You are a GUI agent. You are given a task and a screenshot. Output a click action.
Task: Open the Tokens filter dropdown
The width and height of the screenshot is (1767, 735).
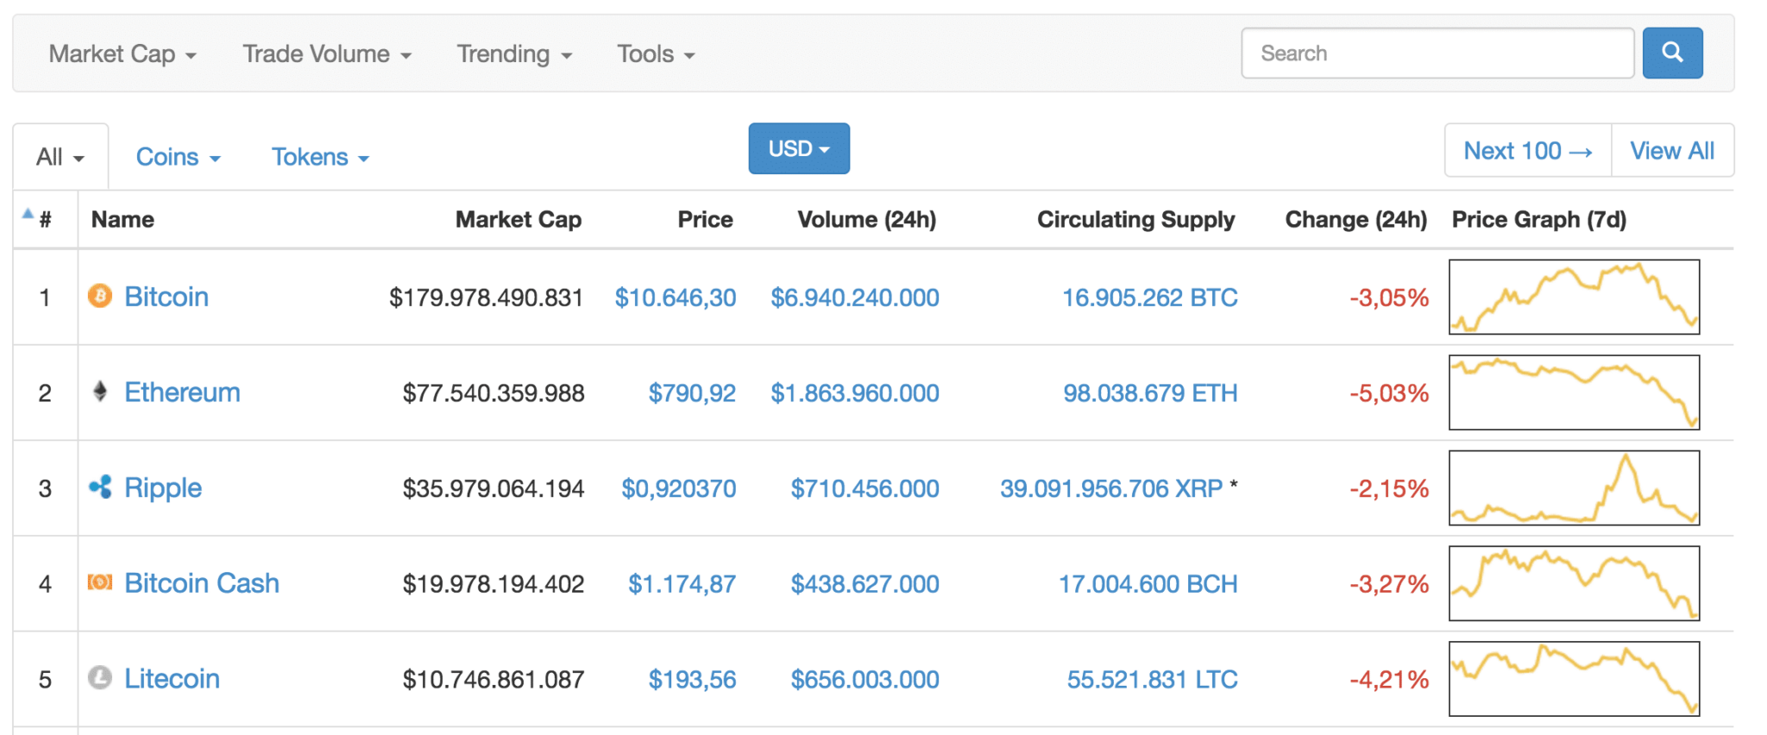click(320, 157)
